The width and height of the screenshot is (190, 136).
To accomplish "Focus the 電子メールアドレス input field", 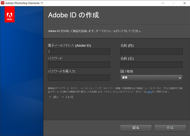I will point(79,52).
